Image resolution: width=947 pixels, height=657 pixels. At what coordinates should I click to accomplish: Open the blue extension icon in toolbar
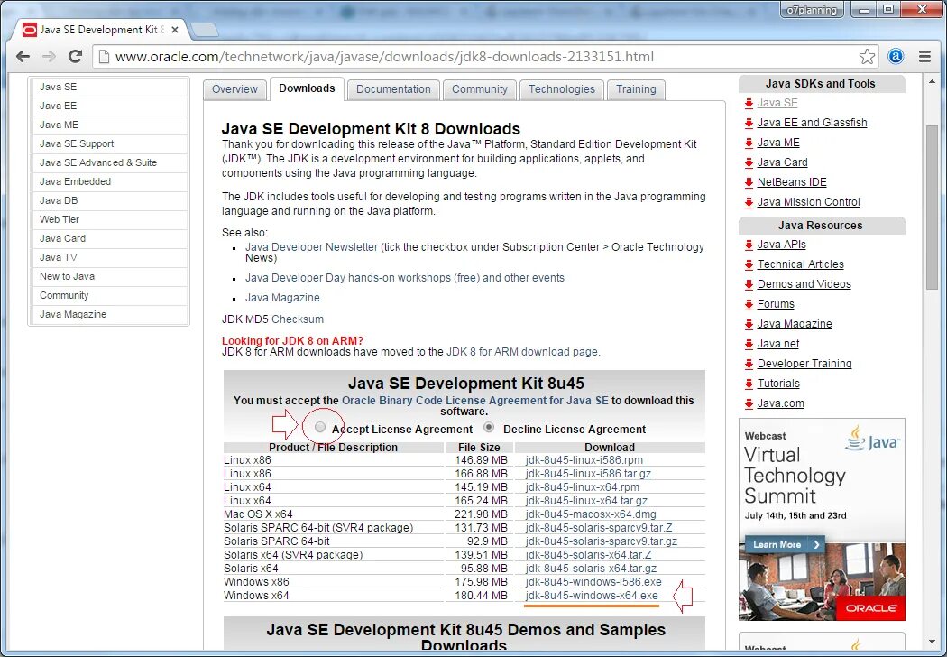896,57
